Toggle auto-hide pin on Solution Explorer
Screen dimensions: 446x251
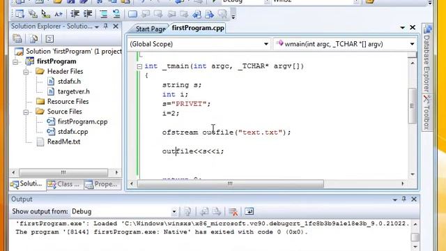106,26
